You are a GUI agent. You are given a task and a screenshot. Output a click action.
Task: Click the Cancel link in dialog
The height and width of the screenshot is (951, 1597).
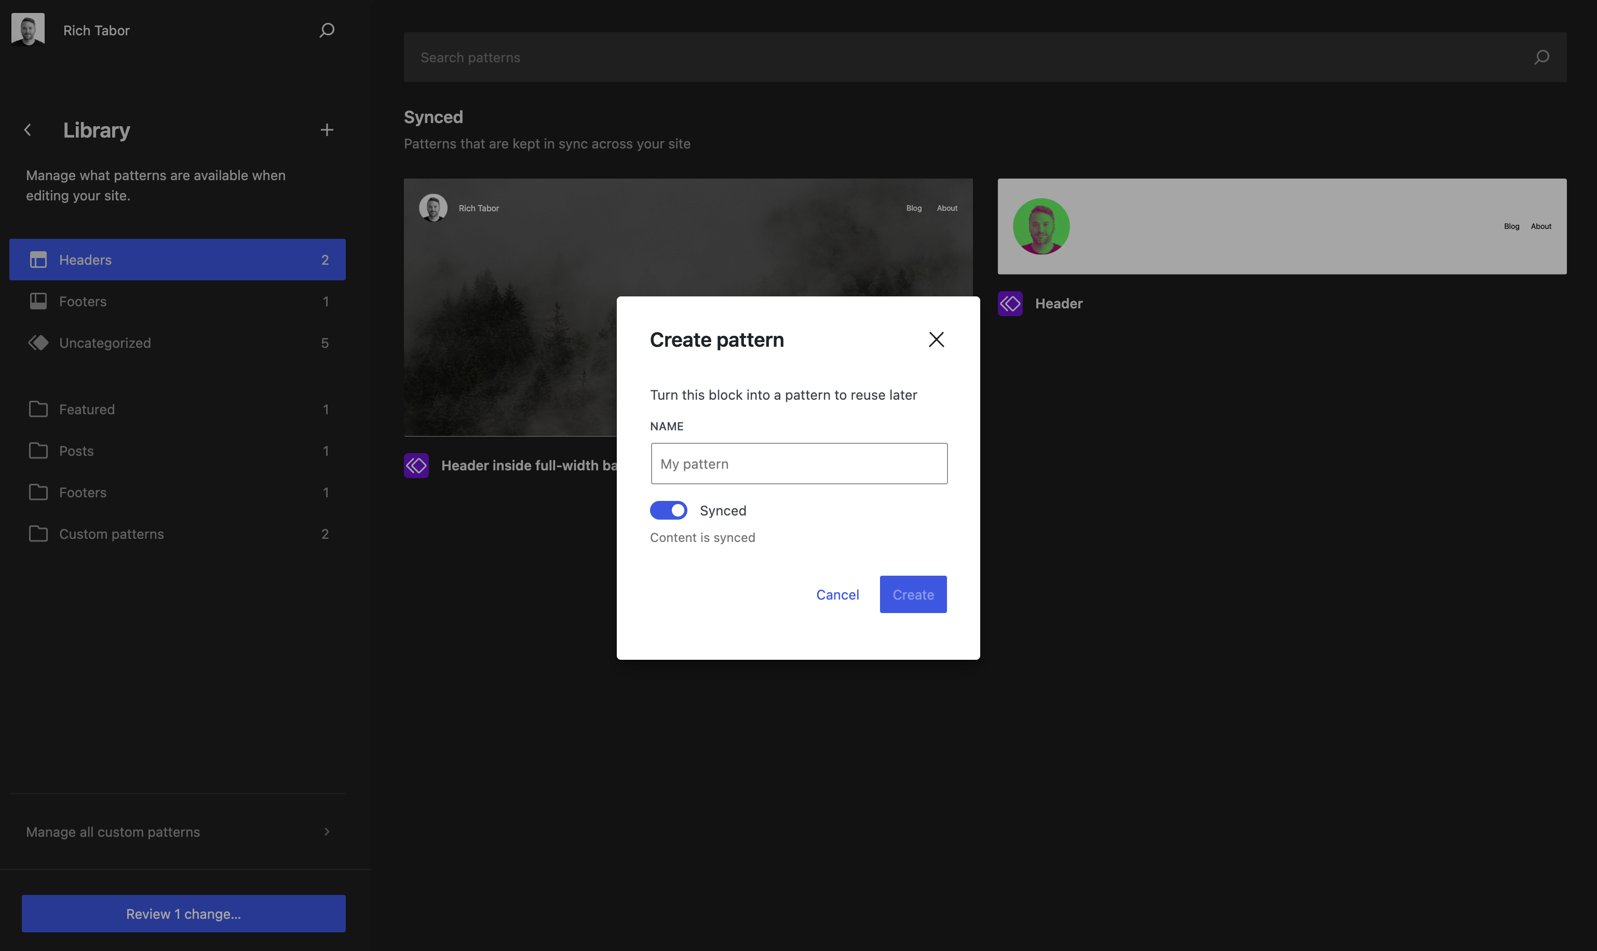tap(837, 595)
